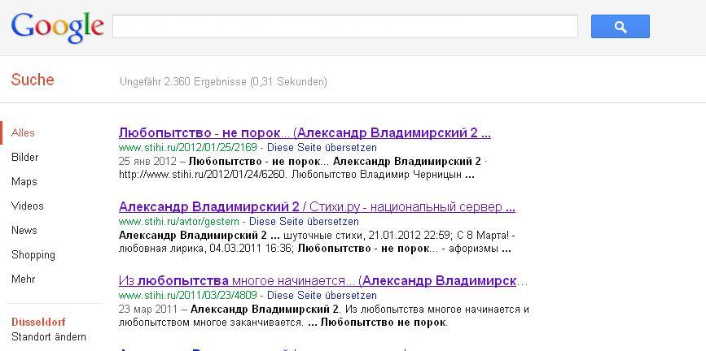Viewport: 706px width, 351px height.
Task: Open Maps from the left sidebar
Action: click(24, 181)
